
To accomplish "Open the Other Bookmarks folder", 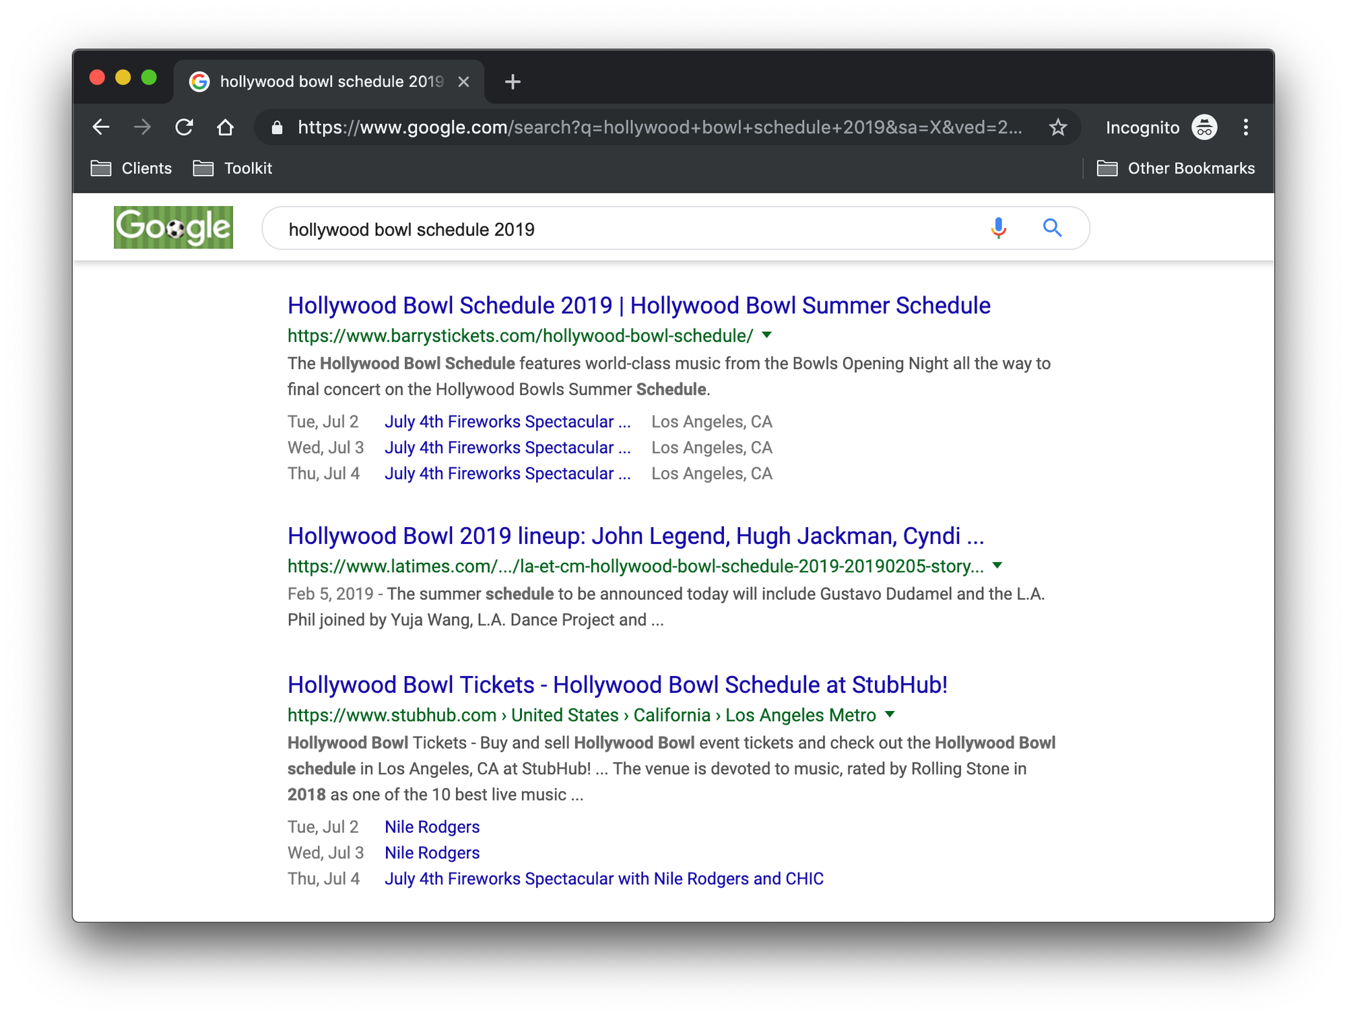I will click(1190, 168).
